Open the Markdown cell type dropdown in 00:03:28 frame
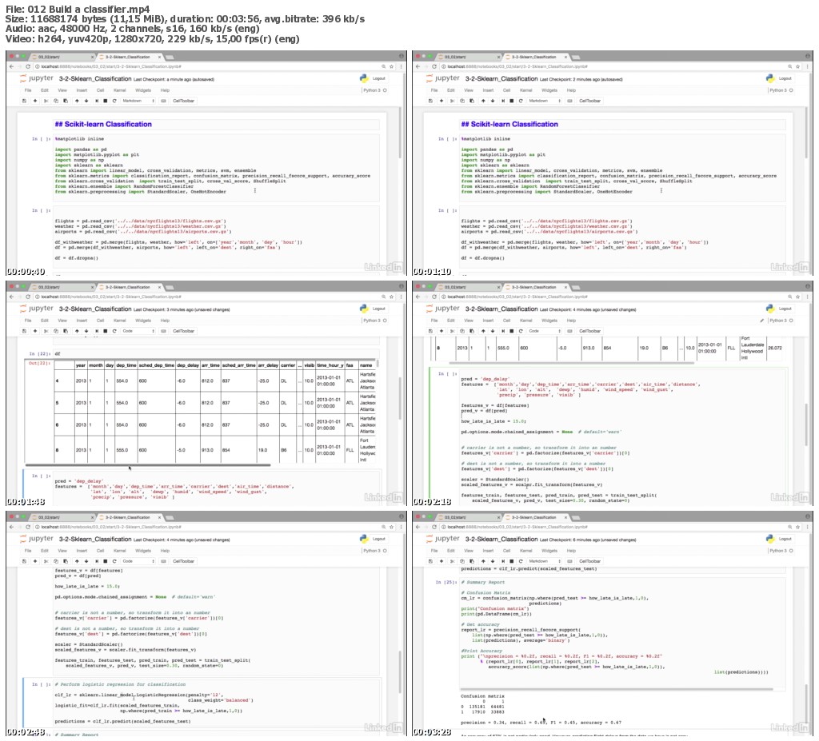 (x=544, y=561)
